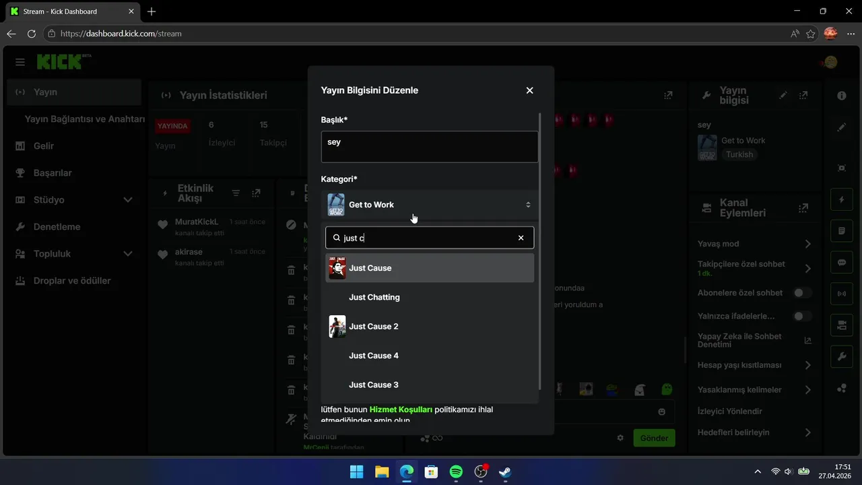The image size is (862, 485).
Task: Click the info icon in right rail
Action: pyautogui.click(x=842, y=96)
